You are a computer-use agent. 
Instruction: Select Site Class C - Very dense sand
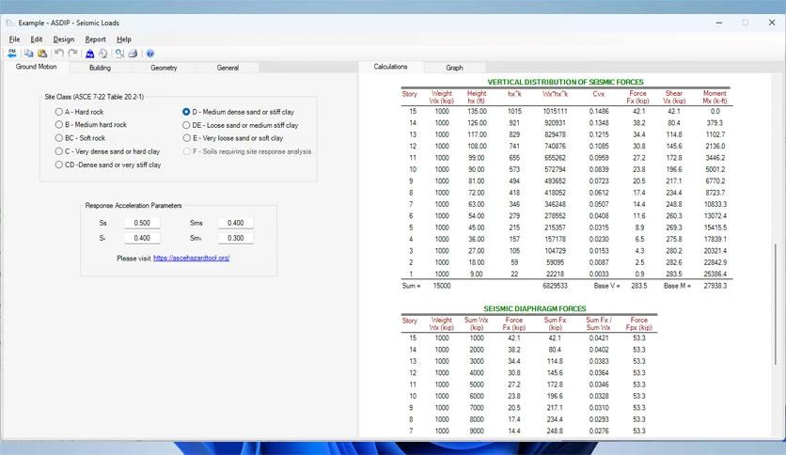tap(59, 151)
